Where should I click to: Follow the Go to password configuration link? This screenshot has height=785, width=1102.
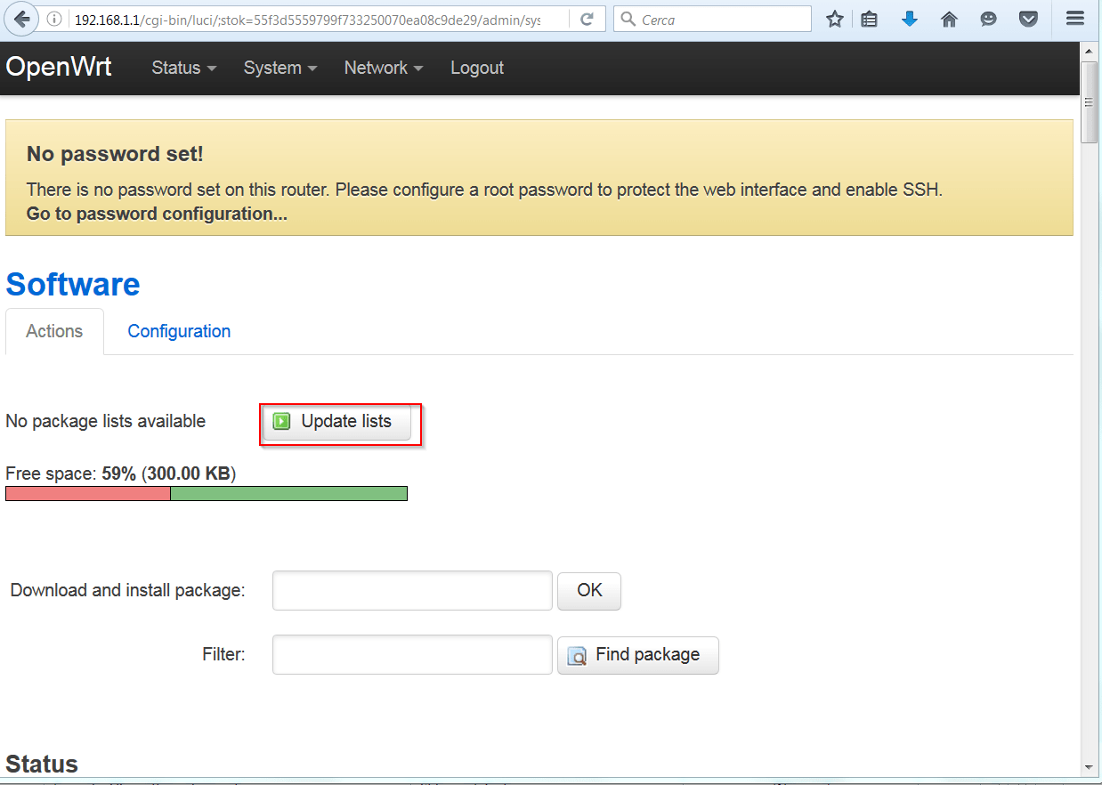(x=155, y=214)
